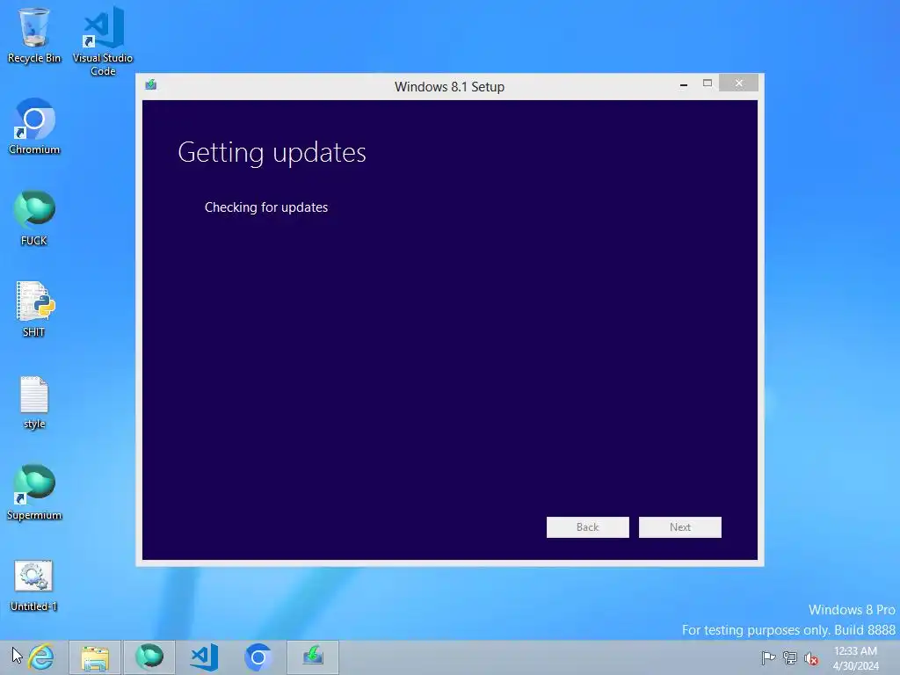900x675 pixels.
Task: Select the Supermium desktop shortcut
Action: coord(34,492)
